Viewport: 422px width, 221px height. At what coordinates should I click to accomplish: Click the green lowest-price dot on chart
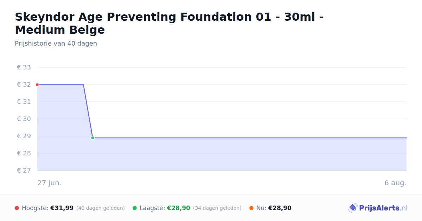click(92, 138)
